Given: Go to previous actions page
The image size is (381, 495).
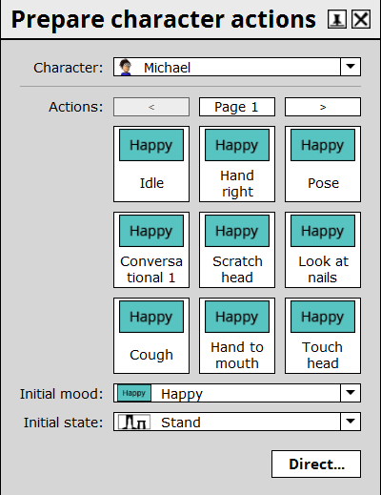Looking at the screenshot, I should (151, 107).
